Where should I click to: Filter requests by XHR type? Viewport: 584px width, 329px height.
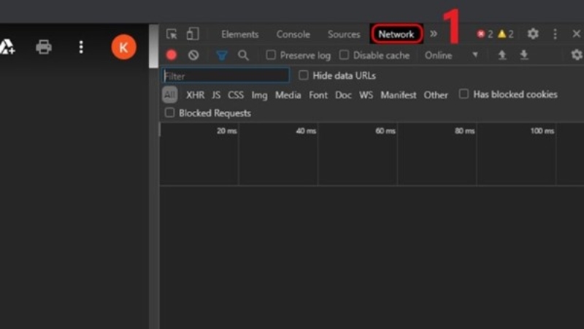click(x=195, y=95)
